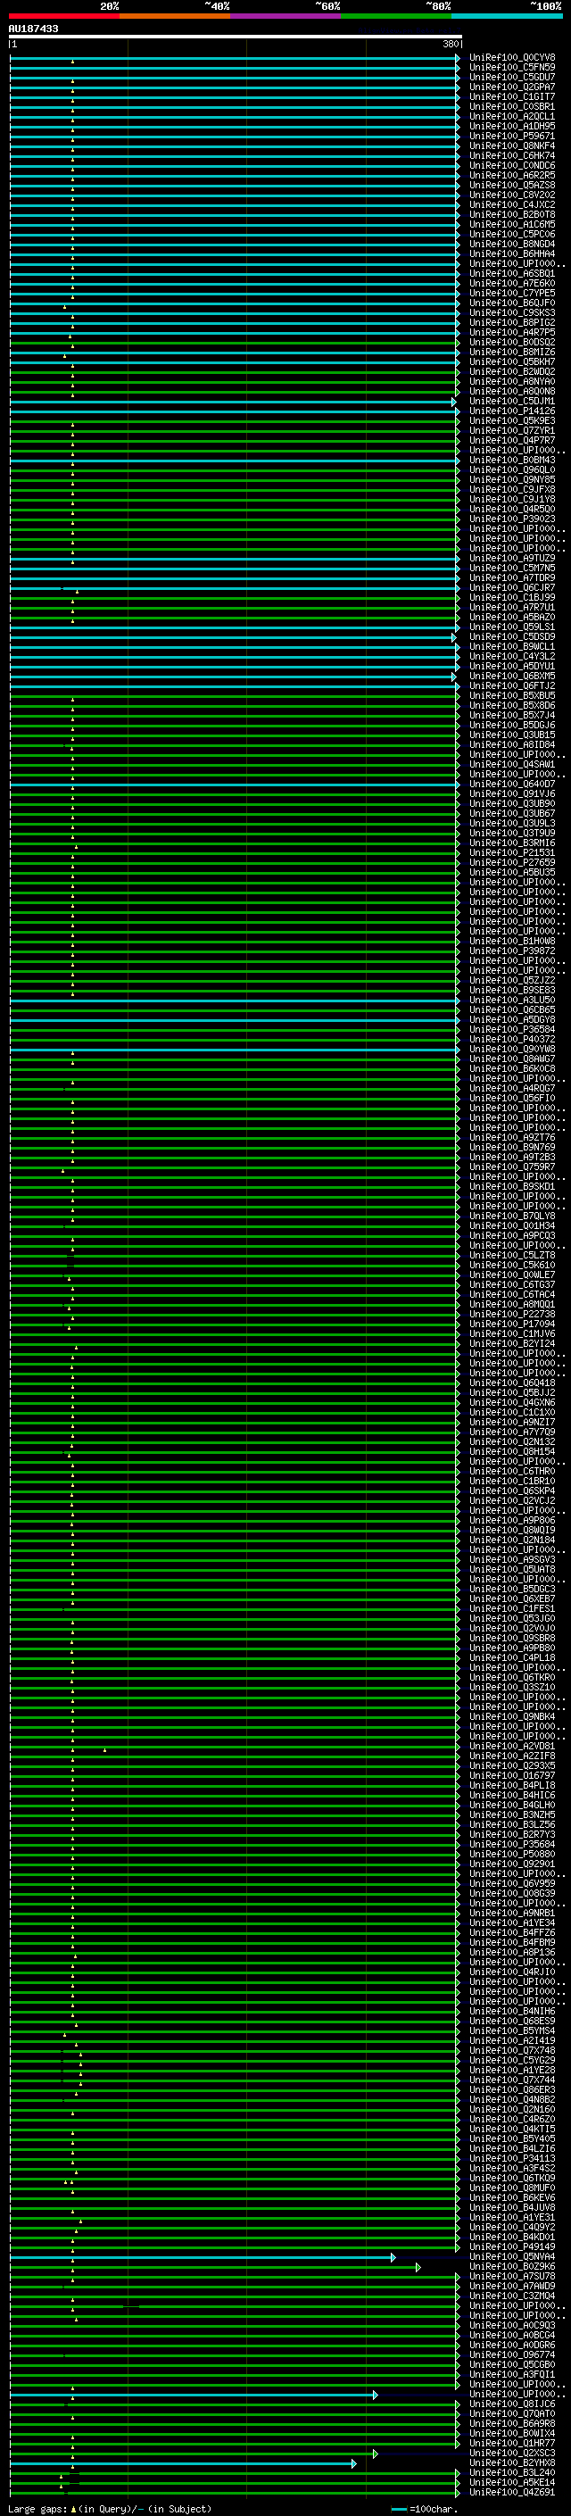This screenshot has width=571, height=2516.
Task: Select the UniRef100_C4JXE2 label
Action: (512, 204)
